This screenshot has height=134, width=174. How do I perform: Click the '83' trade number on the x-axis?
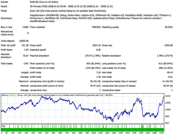tap(6, 133)
